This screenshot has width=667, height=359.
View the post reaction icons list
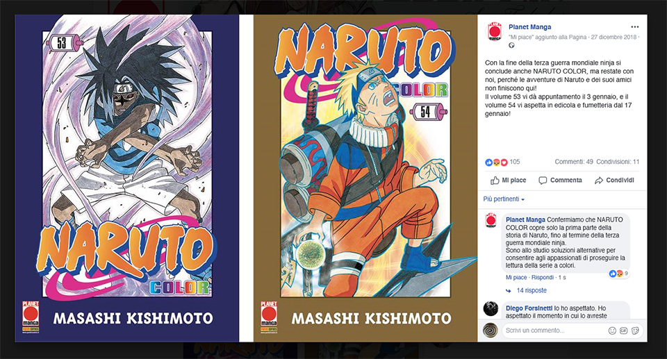coord(496,162)
